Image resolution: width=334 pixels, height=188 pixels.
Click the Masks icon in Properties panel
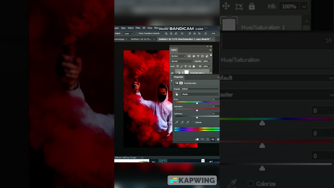[181, 83]
